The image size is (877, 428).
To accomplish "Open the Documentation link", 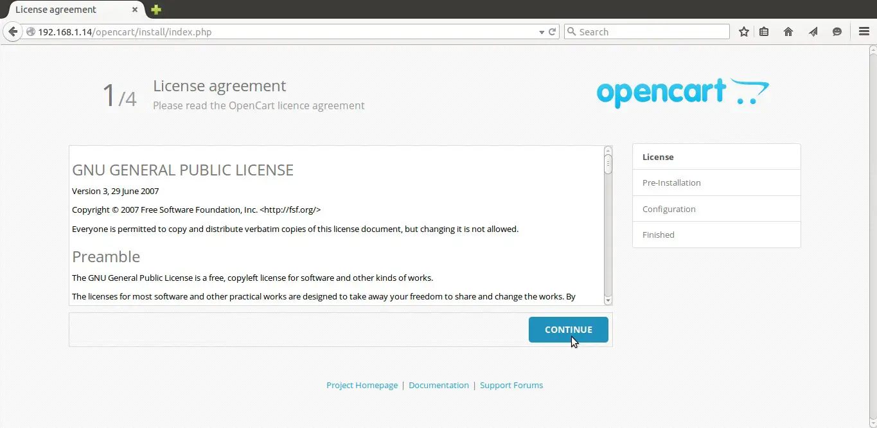I will pyautogui.click(x=439, y=385).
